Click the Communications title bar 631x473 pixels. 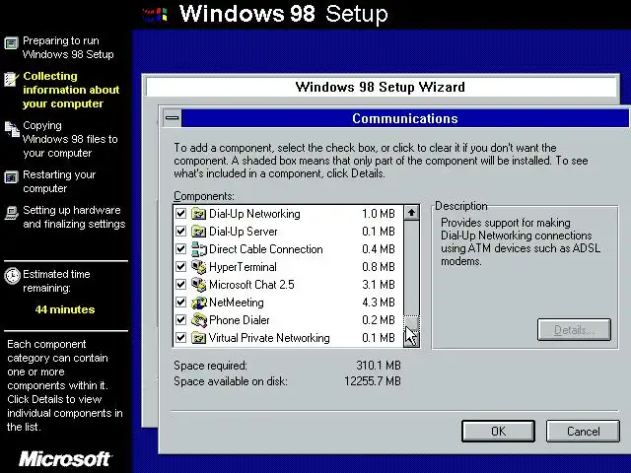click(405, 118)
